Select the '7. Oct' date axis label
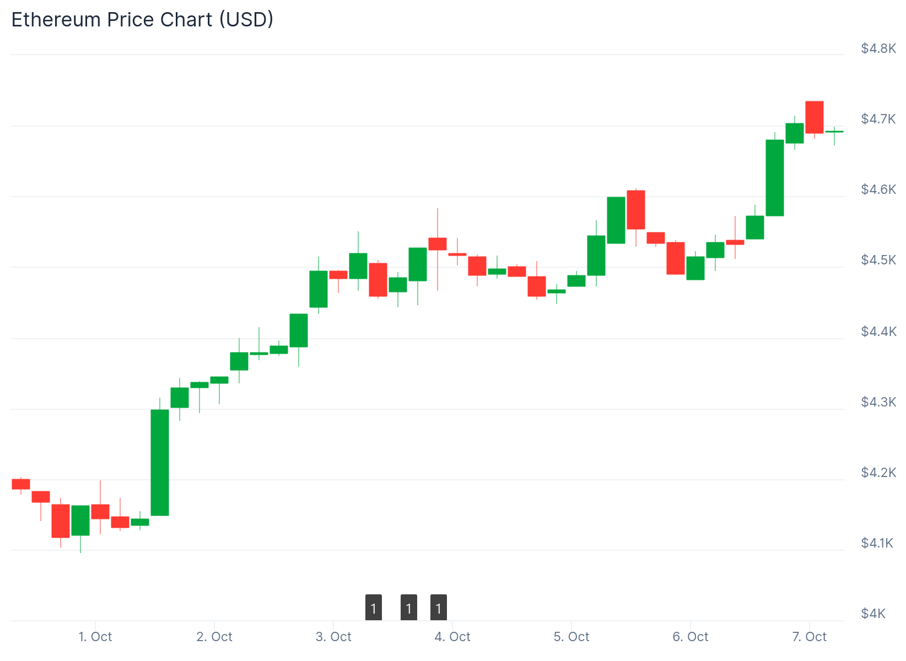 click(x=809, y=637)
